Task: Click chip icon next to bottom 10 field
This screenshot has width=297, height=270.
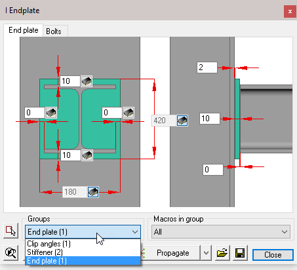Action: coord(87,155)
